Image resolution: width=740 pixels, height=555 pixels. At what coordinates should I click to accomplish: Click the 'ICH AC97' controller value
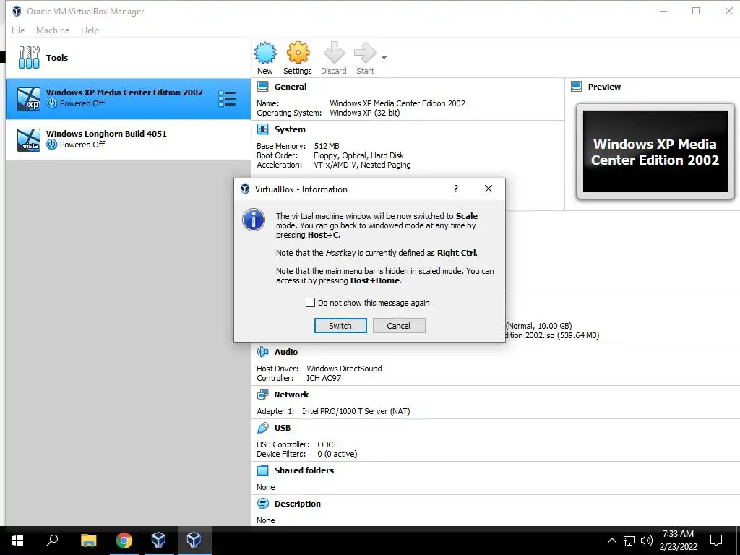pyautogui.click(x=323, y=378)
